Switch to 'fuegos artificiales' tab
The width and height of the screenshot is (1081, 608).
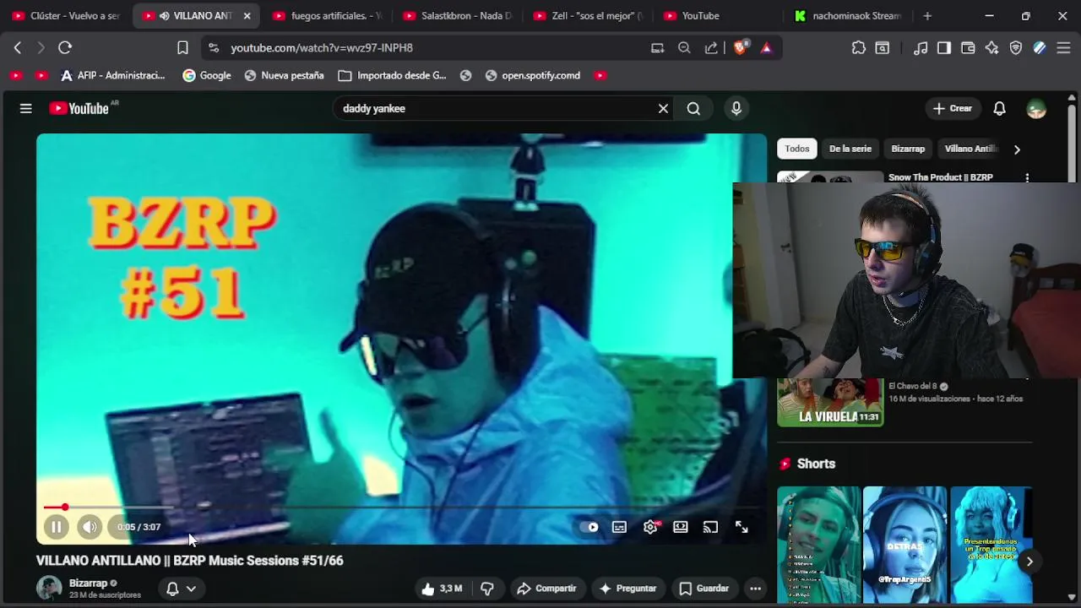329,15
